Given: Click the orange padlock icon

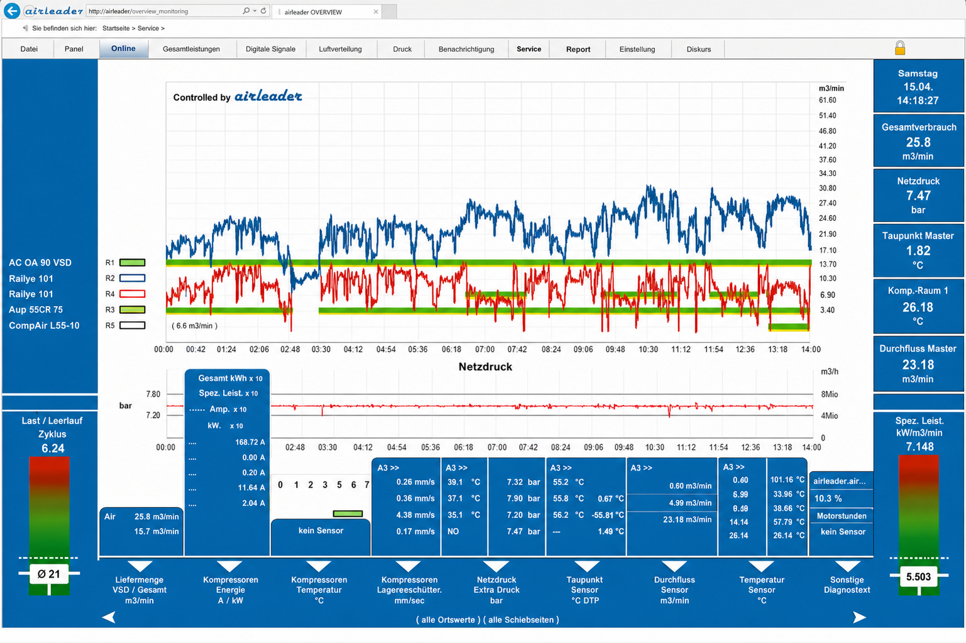Looking at the screenshot, I should pos(900,48).
